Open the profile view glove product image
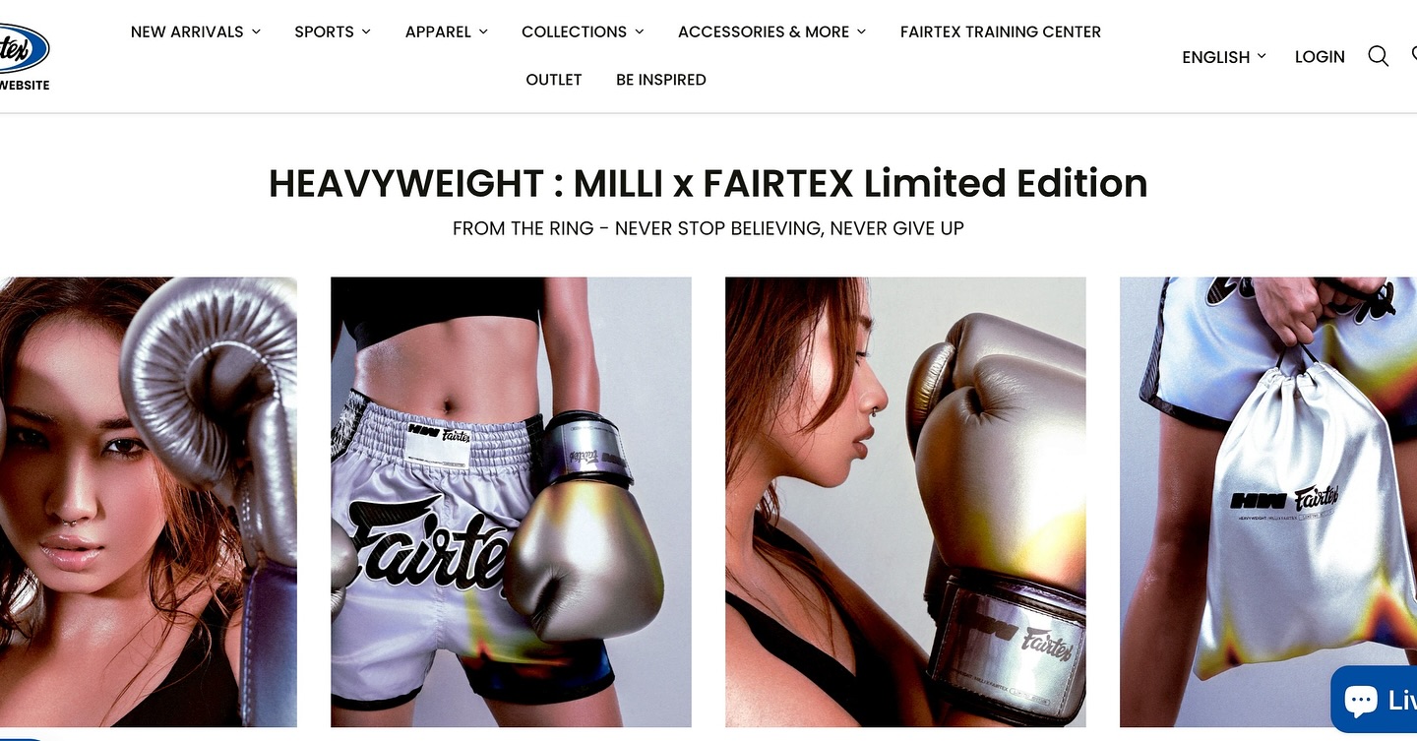Screen dimensions: 1417x741 click(x=905, y=502)
